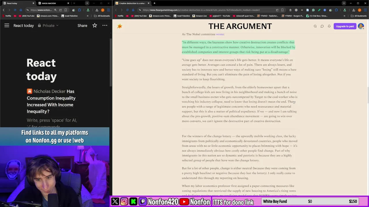Close the React today tab

[33, 3]
